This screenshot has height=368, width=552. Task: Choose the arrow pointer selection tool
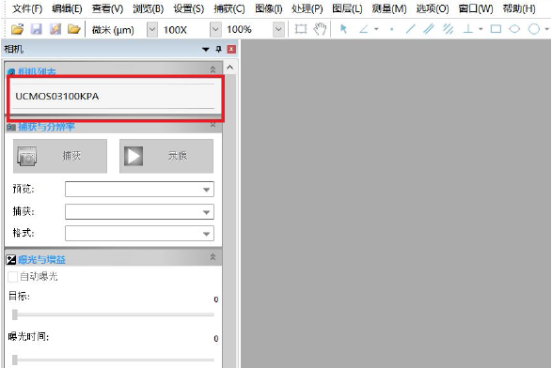(x=343, y=29)
